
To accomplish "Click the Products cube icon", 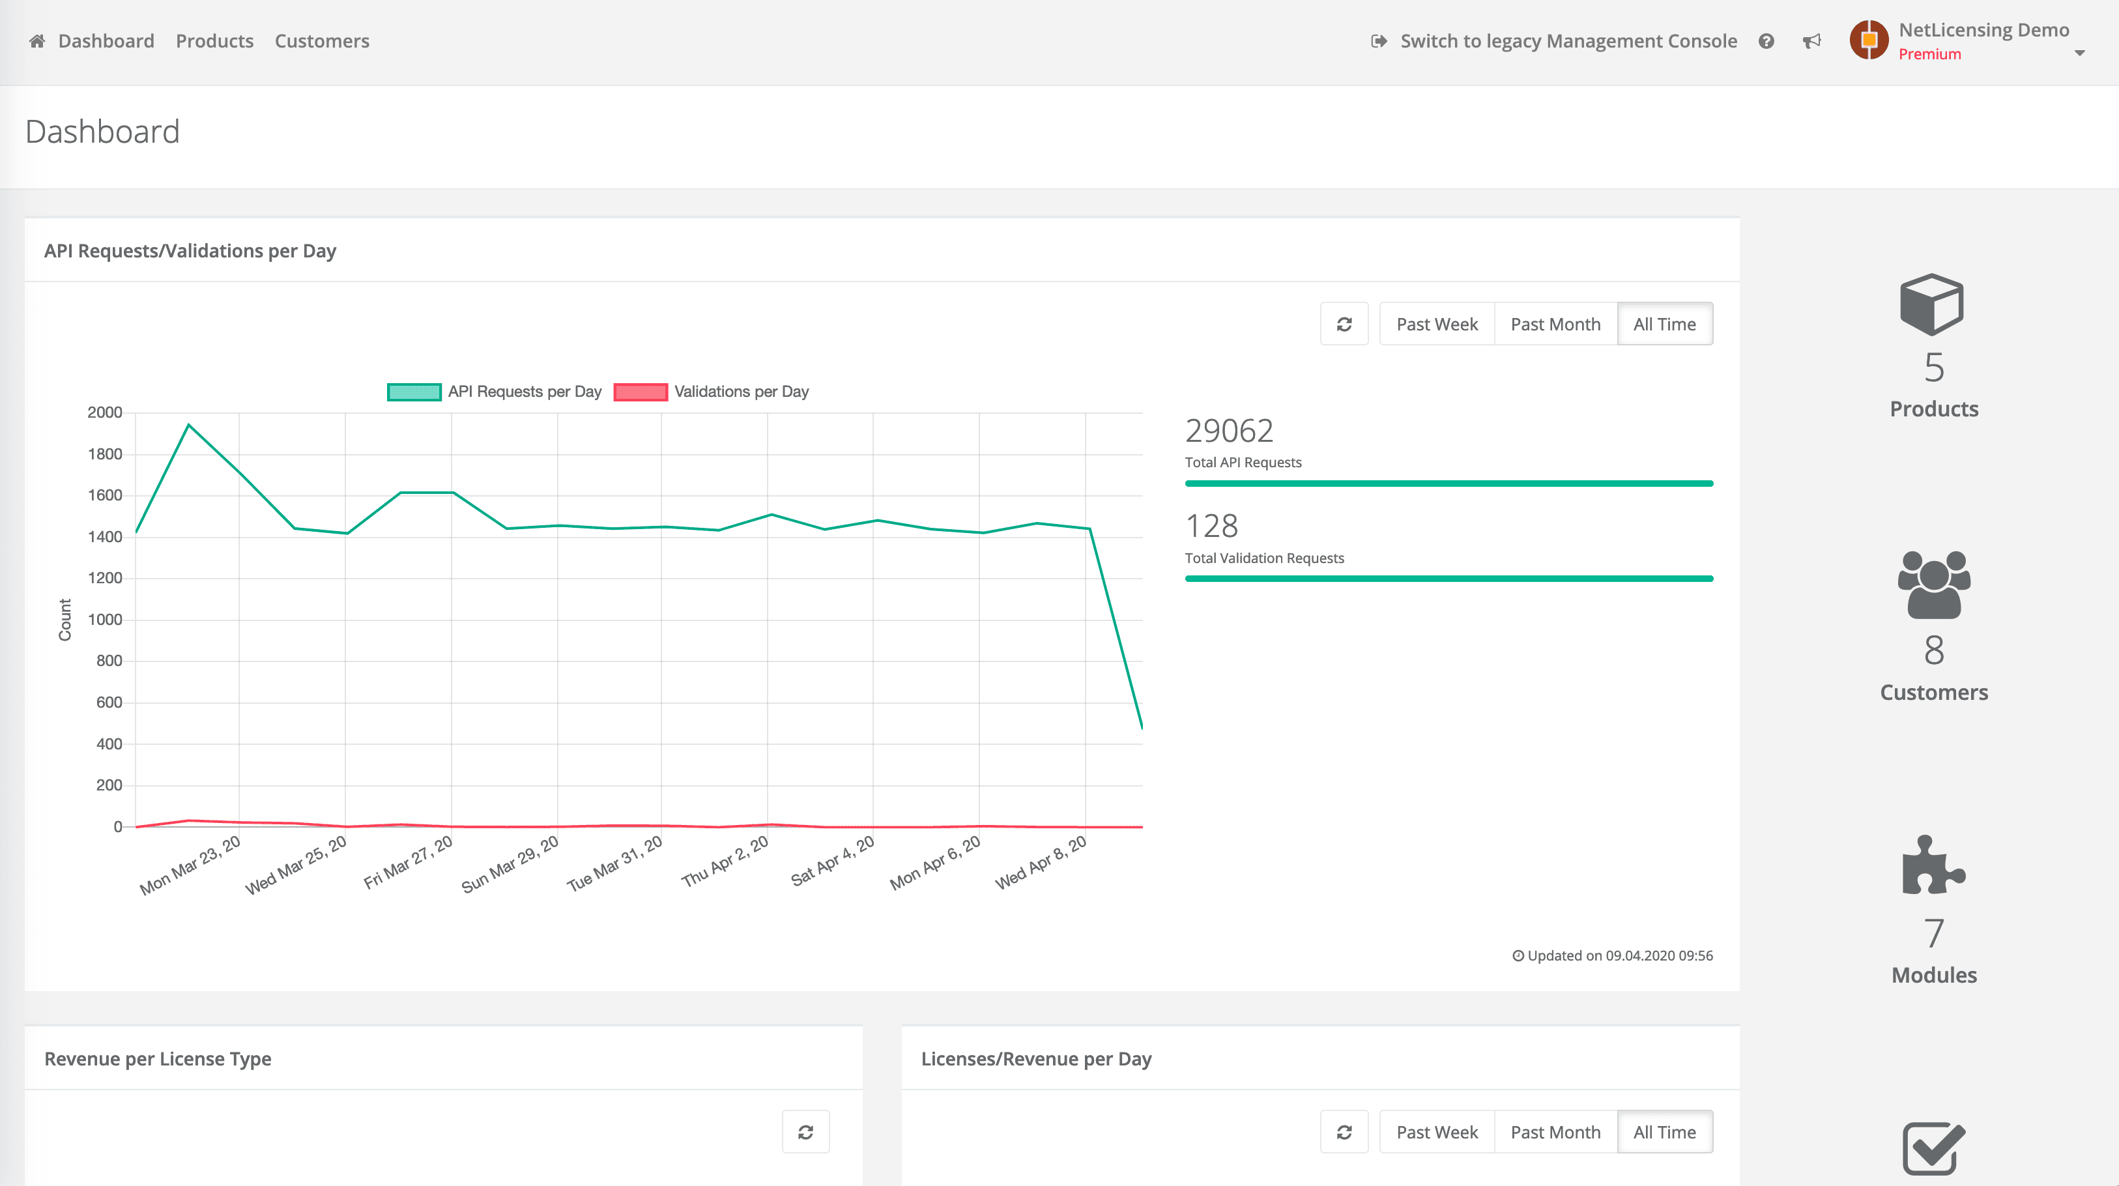I will [x=1931, y=304].
